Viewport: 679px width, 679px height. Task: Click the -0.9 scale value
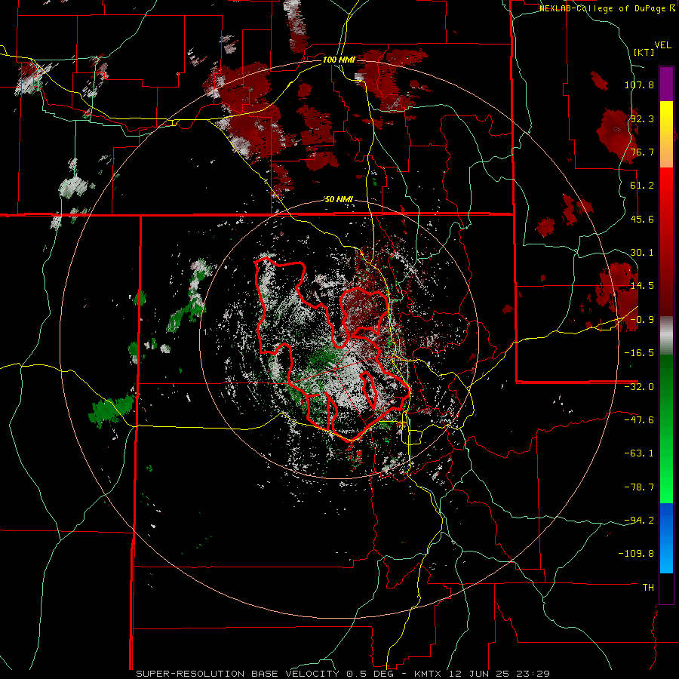click(642, 319)
